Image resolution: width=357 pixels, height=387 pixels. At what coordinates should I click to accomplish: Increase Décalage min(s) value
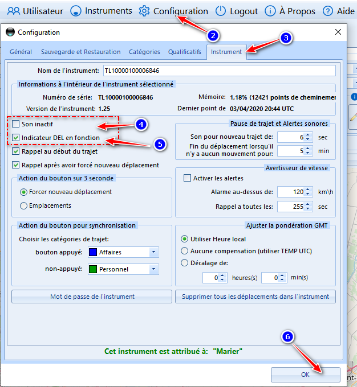[282, 275]
